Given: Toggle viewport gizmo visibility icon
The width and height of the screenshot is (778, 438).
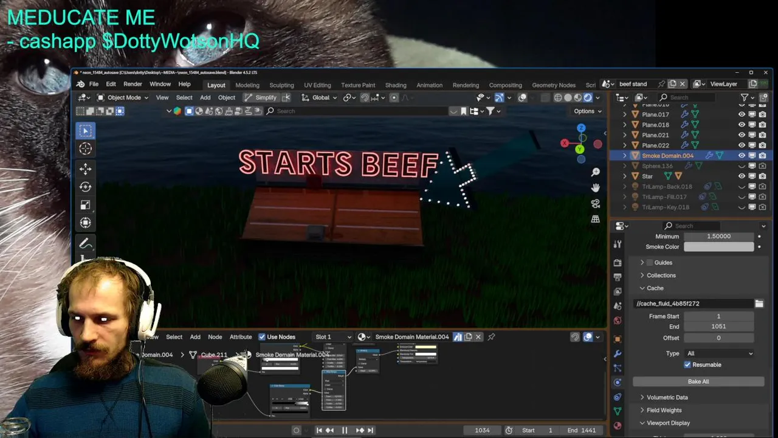Looking at the screenshot, I should coord(499,97).
